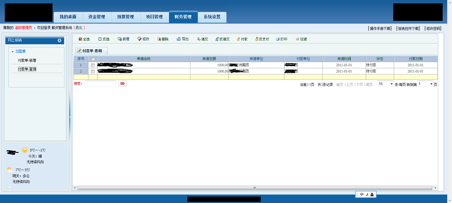Tick the checkbox for row 1
This screenshot has width=452, height=203.
click(93, 65)
